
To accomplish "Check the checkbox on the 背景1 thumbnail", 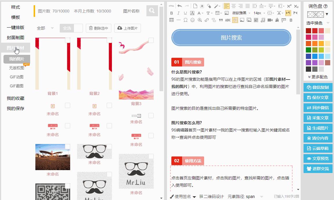I will tap(67, 40).
